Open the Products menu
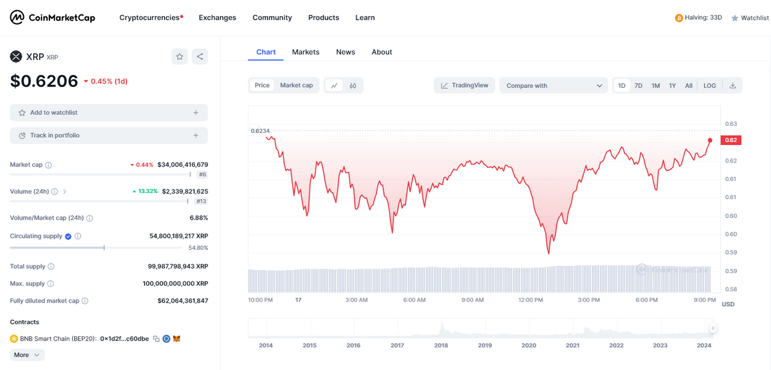Screen dimensions: 771x370 323,17
